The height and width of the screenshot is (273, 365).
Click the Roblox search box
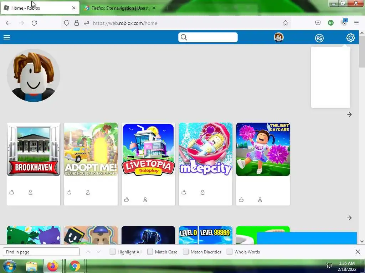click(208, 37)
